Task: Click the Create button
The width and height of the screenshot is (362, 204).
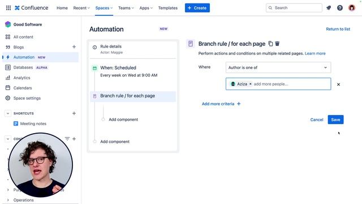Action: (x=197, y=8)
